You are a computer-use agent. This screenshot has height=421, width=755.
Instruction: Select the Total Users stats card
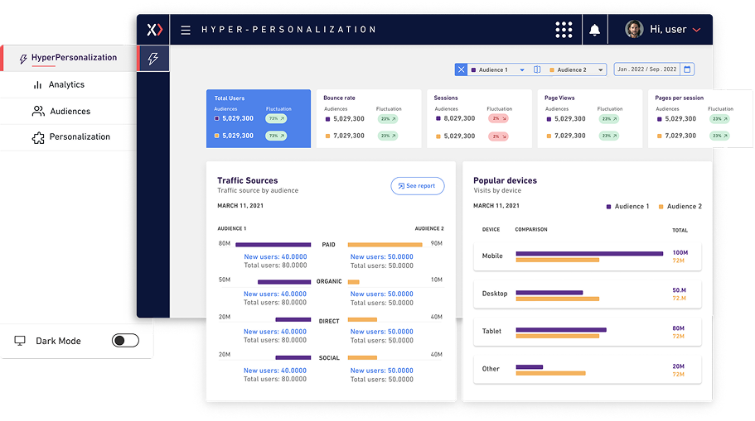(259, 119)
